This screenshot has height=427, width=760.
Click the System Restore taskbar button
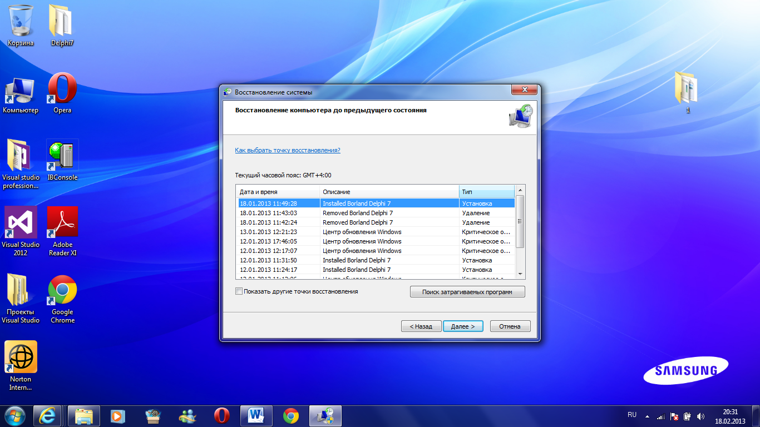tap(325, 416)
